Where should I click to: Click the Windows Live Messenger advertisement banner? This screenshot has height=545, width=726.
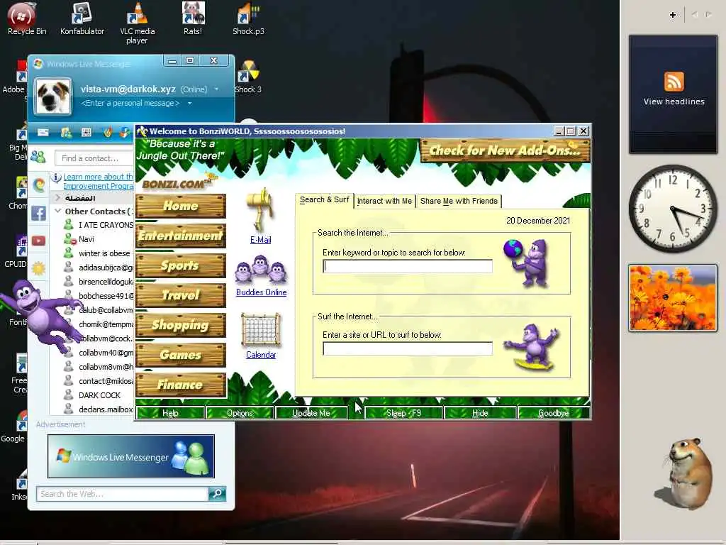(131, 456)
